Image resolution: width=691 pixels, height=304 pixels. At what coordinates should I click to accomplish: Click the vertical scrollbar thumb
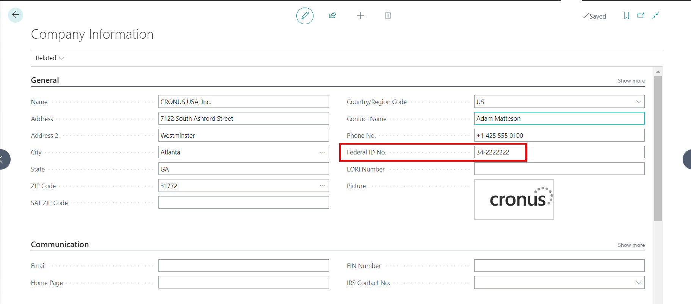coord(658,148)
